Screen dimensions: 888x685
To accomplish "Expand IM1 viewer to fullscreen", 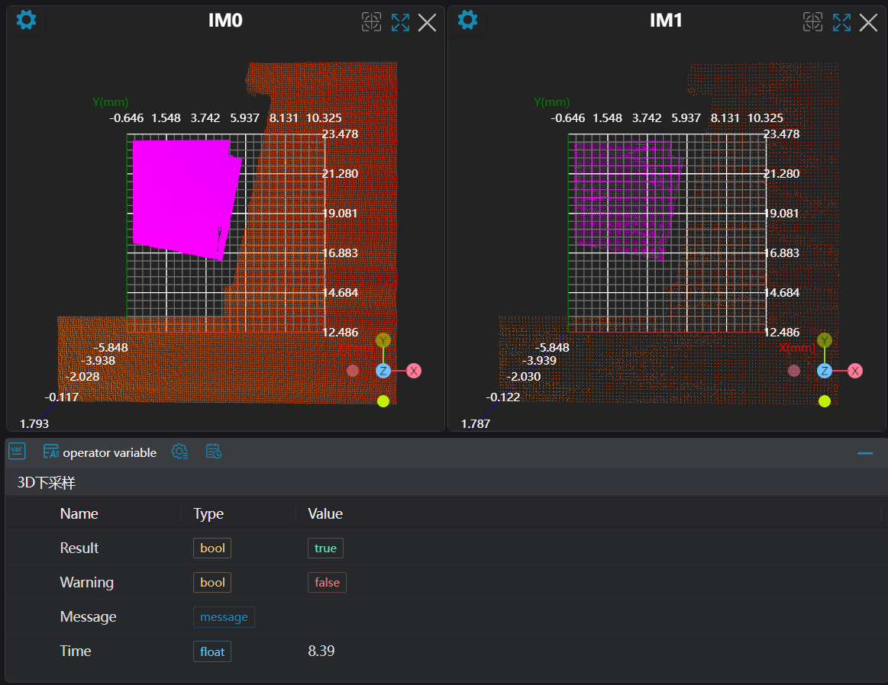I will pyautogui.click(x=841, y=22).
